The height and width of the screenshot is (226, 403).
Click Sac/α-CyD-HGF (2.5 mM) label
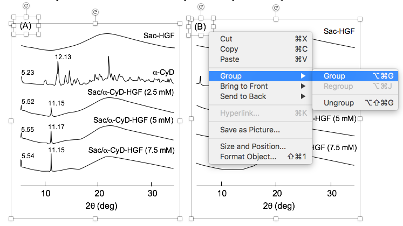click(x=131, y=92)
